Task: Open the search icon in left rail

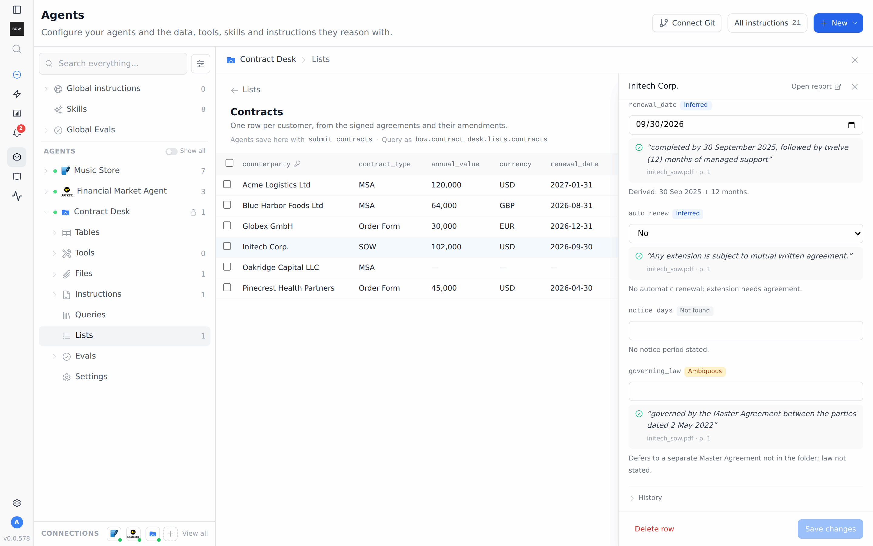Action: [x=17, y=49]
